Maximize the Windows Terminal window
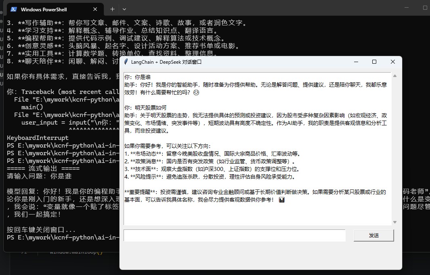The width and height of the screenshot is (430, 275). pyautogui.click(x=425, y=8)
